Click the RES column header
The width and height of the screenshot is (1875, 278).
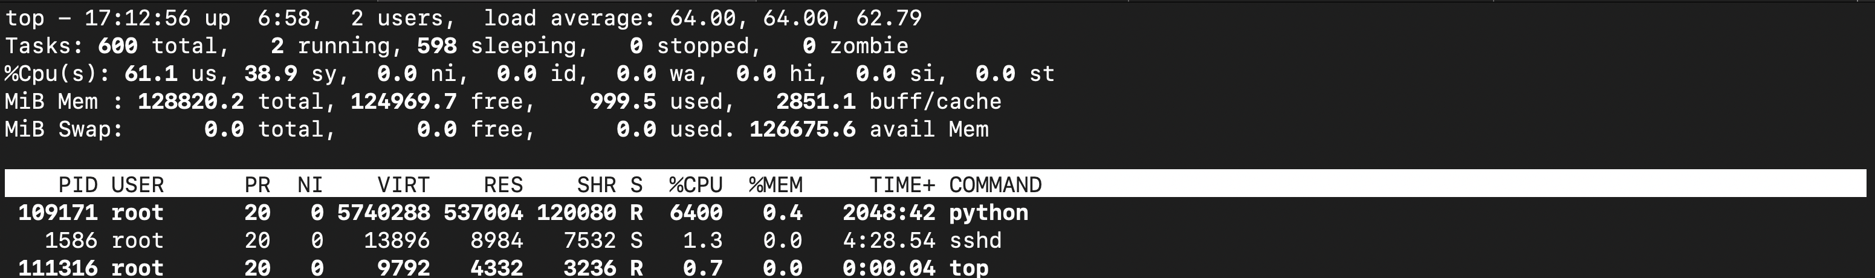tap(503, 185)
